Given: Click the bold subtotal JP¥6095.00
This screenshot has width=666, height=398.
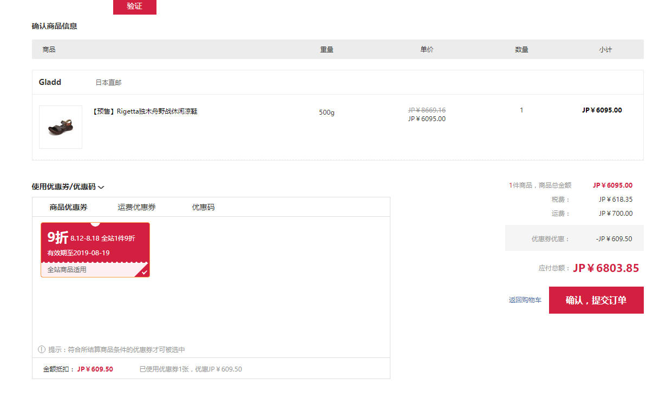Looking at the screenshot, I should tap(602, 110).
